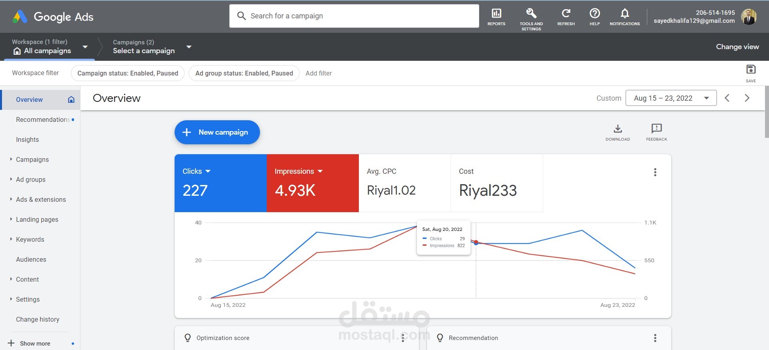
Task: Open Recommendations in the sidebar
Action: click(x=43, y=119)
